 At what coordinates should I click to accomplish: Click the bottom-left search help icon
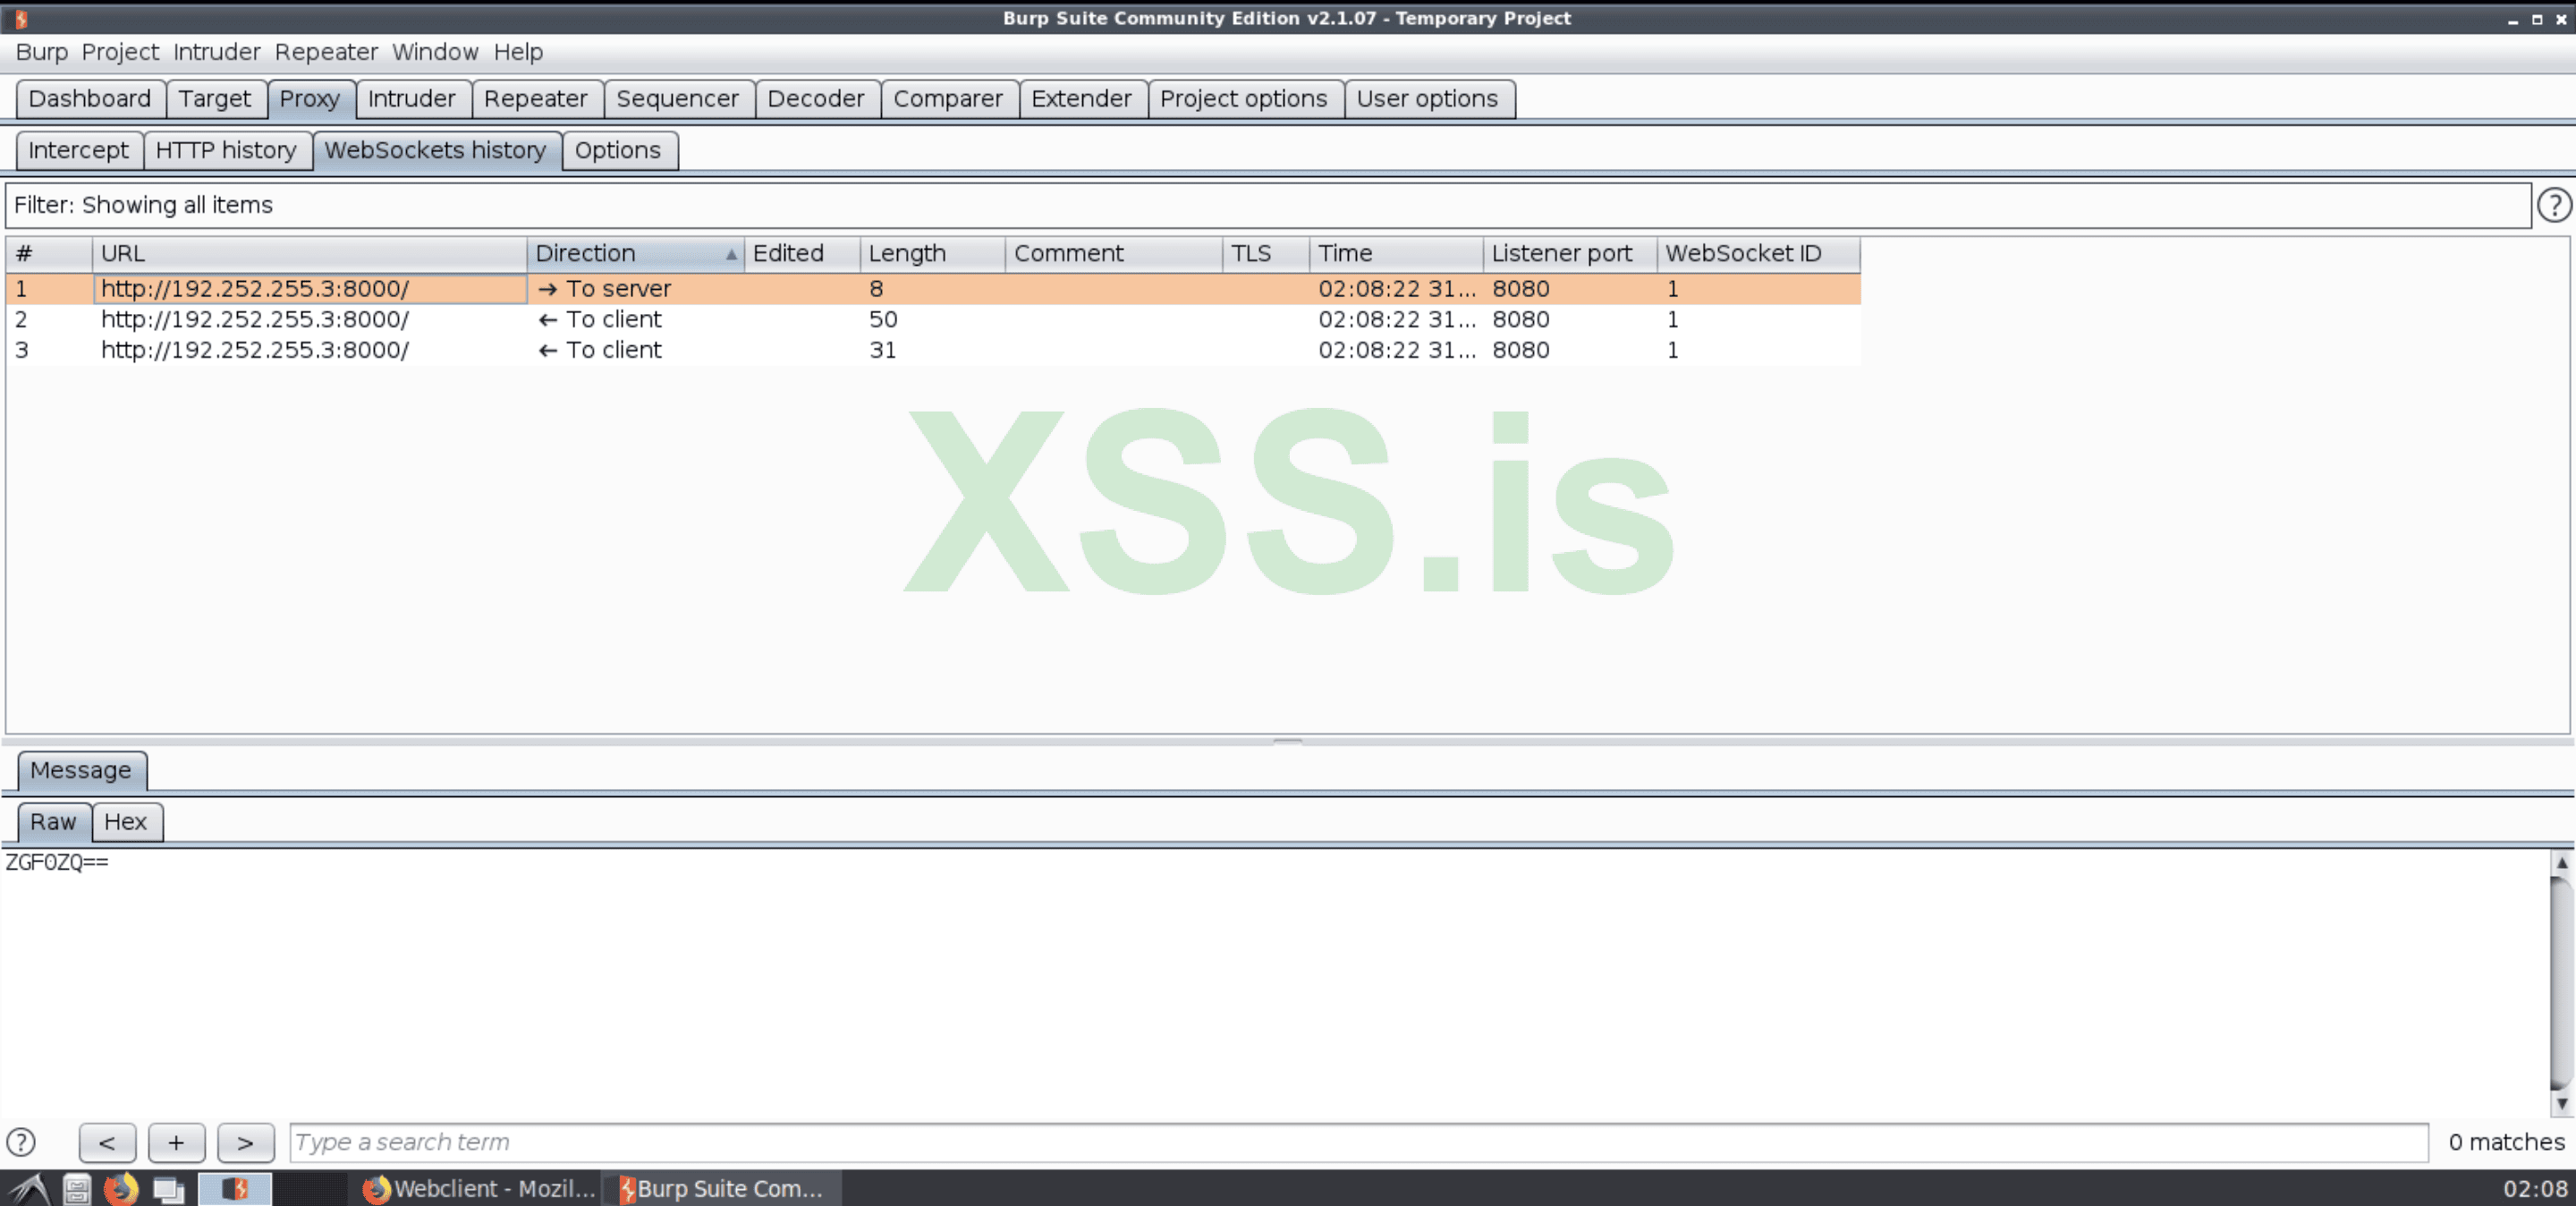pos(21,1142)
